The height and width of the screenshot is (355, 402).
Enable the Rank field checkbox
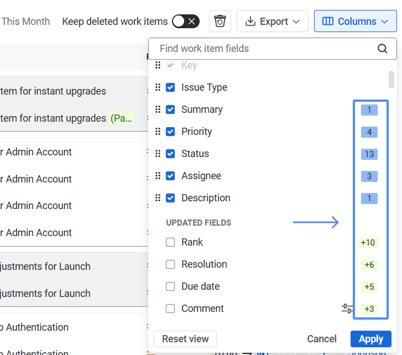171,242
